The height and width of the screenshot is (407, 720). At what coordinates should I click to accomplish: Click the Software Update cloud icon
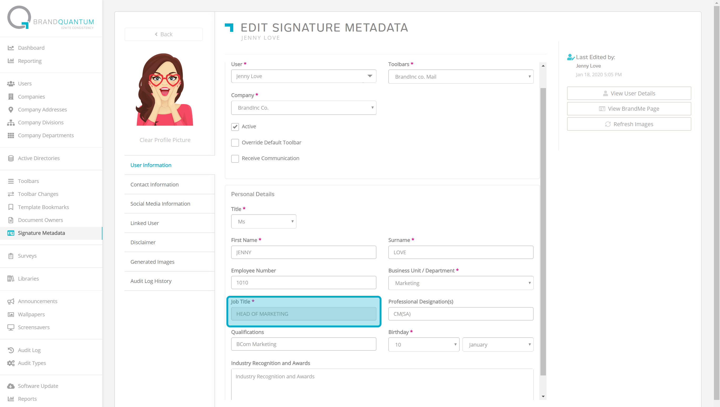11,386
